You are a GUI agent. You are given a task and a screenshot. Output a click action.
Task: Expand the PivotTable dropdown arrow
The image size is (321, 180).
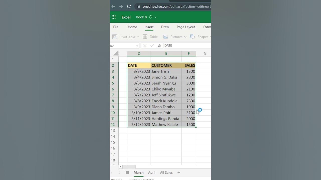tap(138, 37)
